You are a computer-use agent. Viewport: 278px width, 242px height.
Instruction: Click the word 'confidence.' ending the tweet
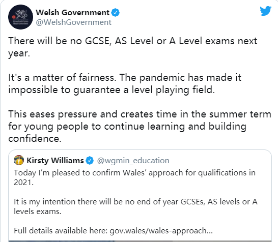click(x=35, y=138)
